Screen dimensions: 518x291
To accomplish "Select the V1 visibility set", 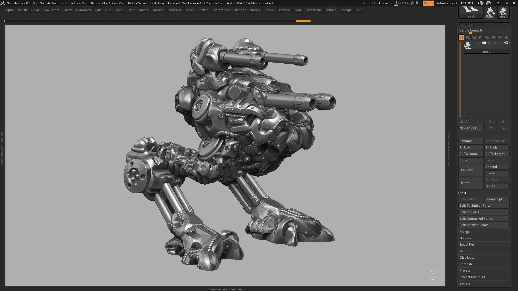I will 461,37.
